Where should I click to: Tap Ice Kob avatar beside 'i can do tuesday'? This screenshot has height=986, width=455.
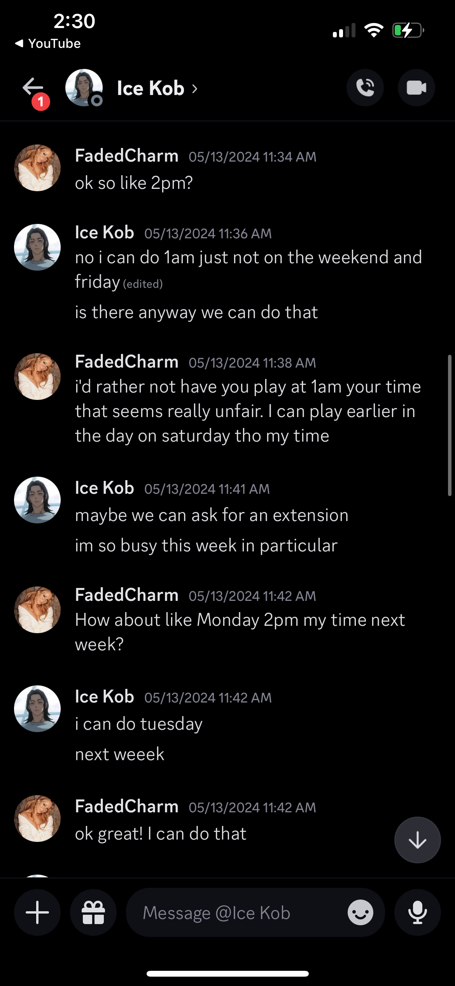tap(37, 709)
